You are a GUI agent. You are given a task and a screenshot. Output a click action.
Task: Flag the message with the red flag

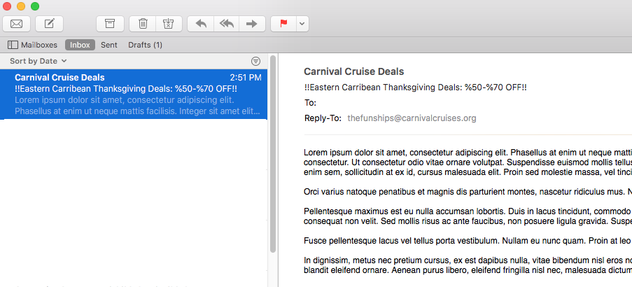point(283,24)
